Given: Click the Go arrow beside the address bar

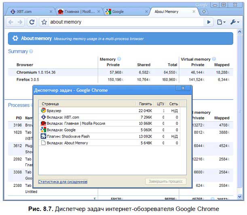Looking at the screenshot, I should tap(209, 22).
